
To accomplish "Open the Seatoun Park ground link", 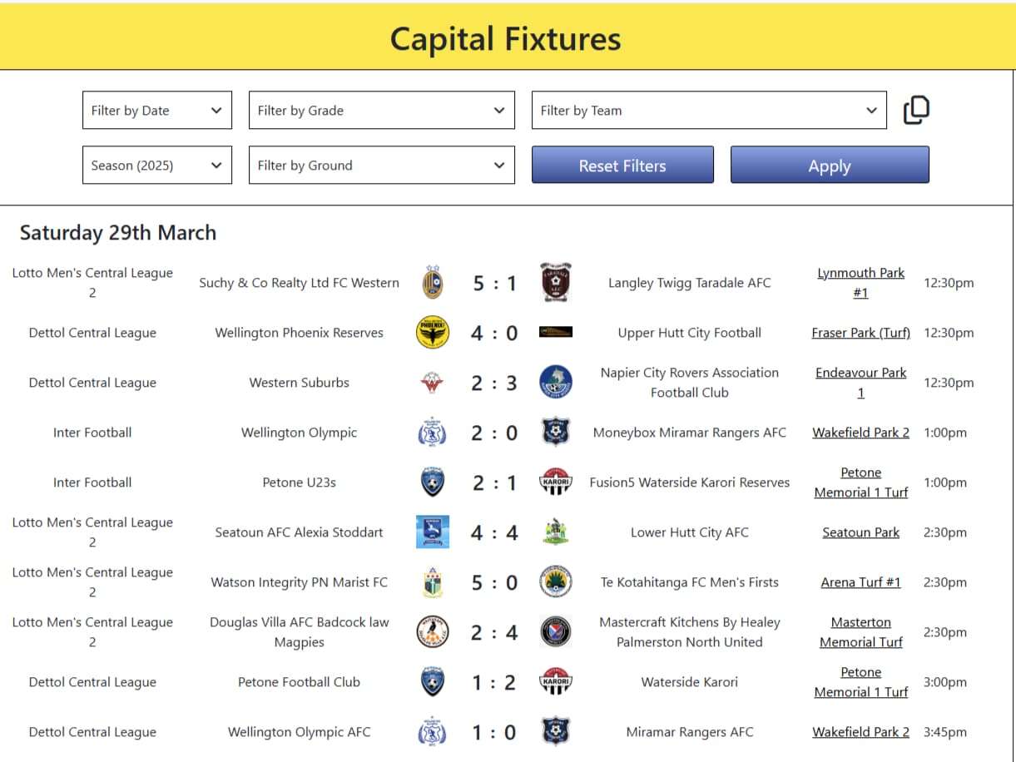I will point(860,532).
